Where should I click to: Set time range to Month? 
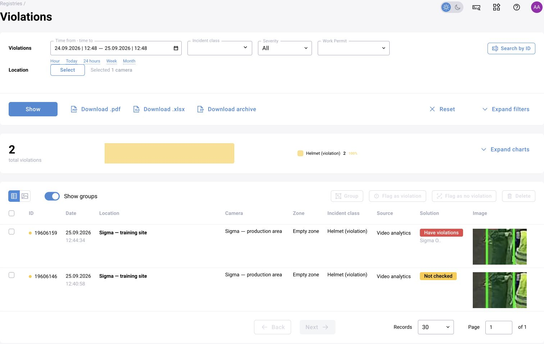[x=129, y=61]
